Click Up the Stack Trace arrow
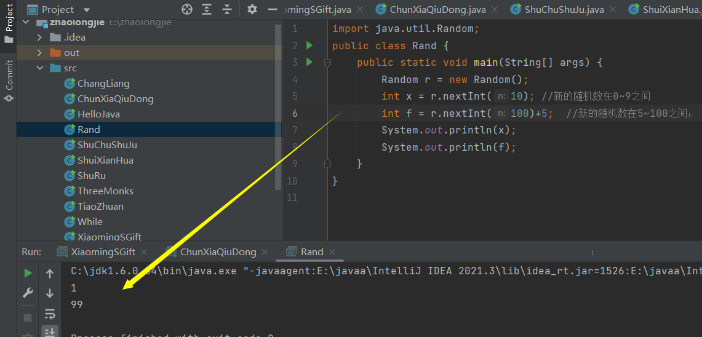Screen dimensions: 702x337 (50, 274)
